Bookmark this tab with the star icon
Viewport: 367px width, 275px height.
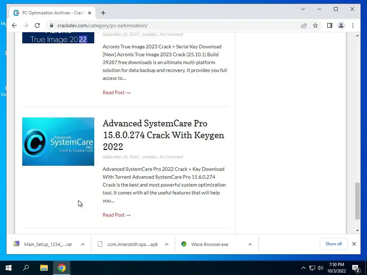(315, 25)
